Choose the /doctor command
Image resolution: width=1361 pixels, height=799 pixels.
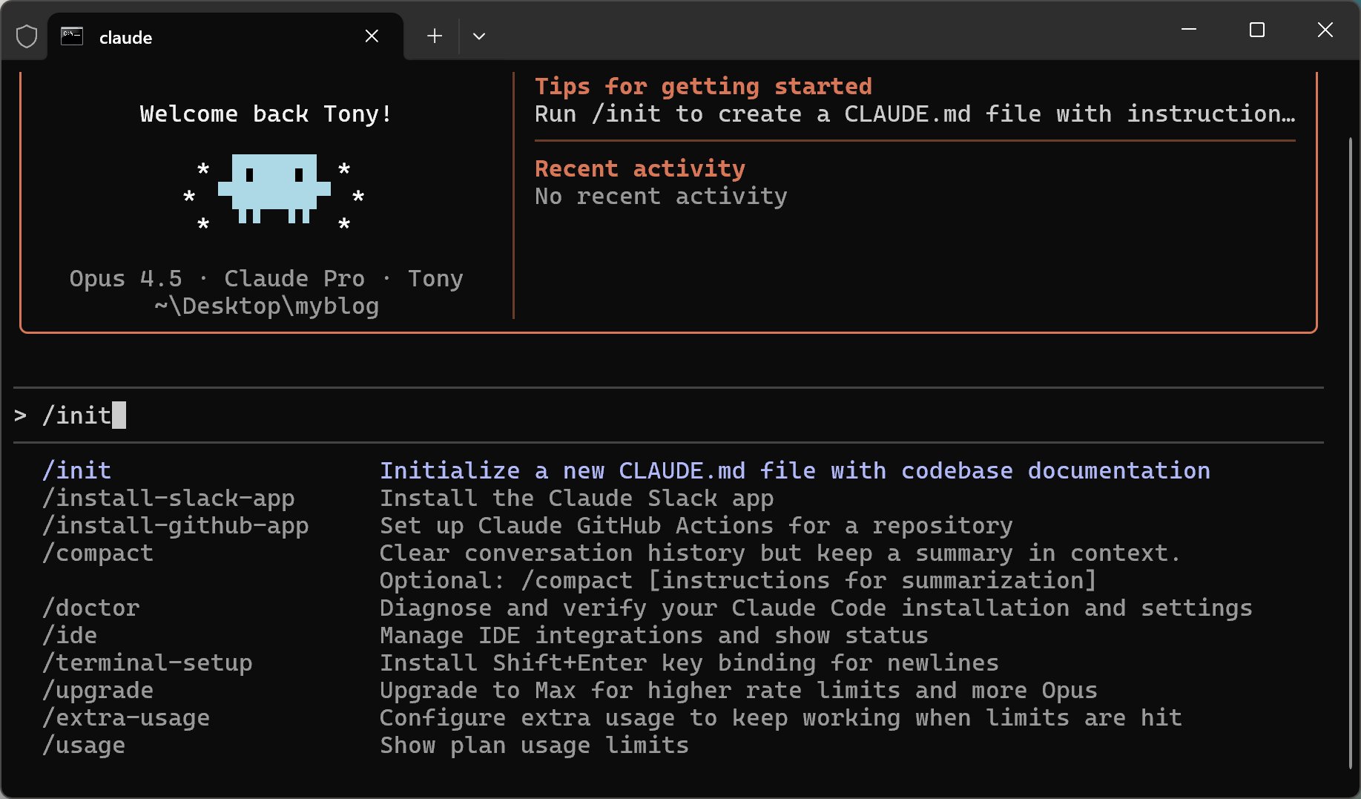click(x=91, y=608)
